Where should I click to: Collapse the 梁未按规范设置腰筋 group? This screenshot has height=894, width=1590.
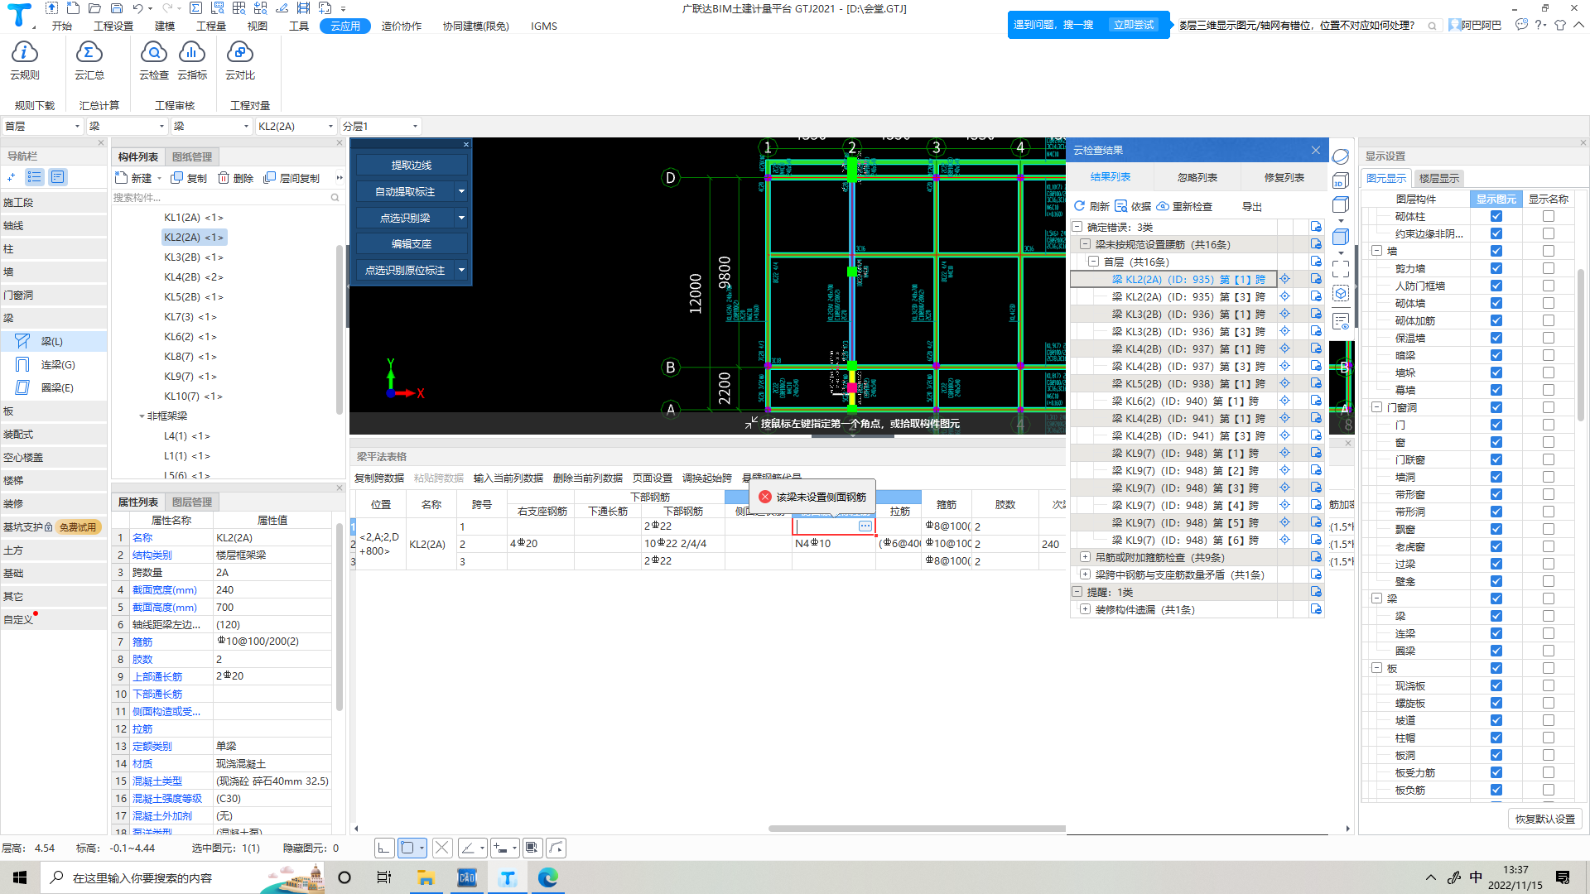click(1085, 244)
